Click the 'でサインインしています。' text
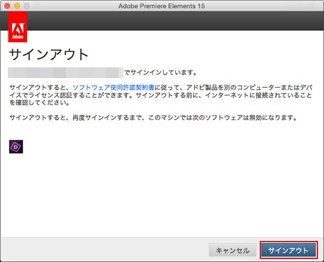This screenshot has width=324, height=262. (160, 73)
